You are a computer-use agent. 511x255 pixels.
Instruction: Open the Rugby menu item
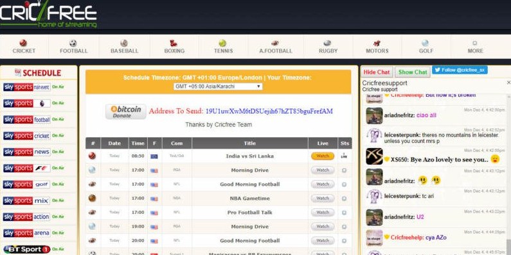(x=328, y=47)
